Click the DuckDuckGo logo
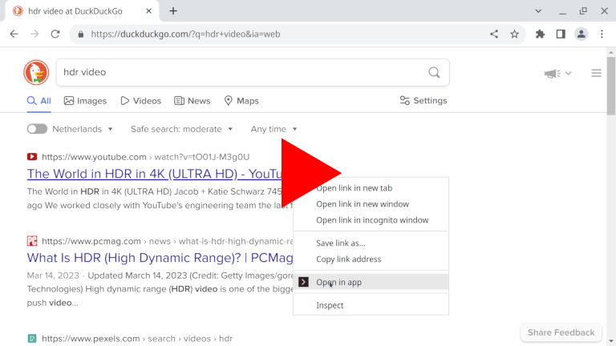Screen dimensions: 616x346 (36, 73)
